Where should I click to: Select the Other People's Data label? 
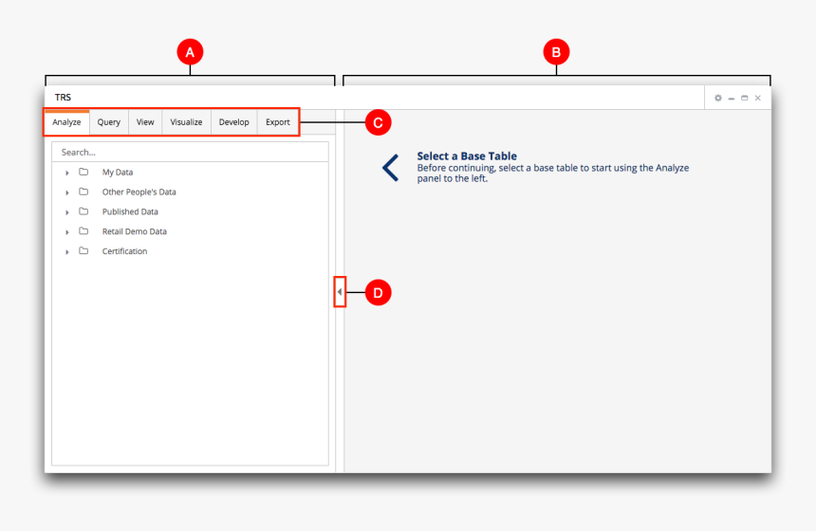pyautogui.click(x=139, y=192)
